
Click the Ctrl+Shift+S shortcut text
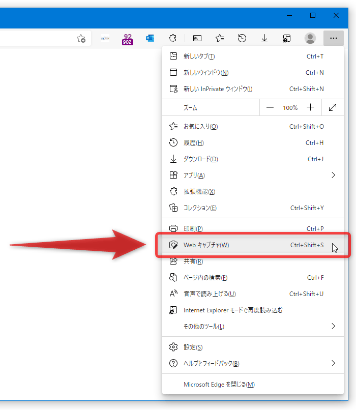click(307, 245)
